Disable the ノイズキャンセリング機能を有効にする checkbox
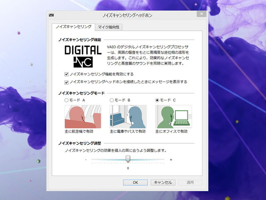This screenshot has height=200, width=266. tap(67, 74)
